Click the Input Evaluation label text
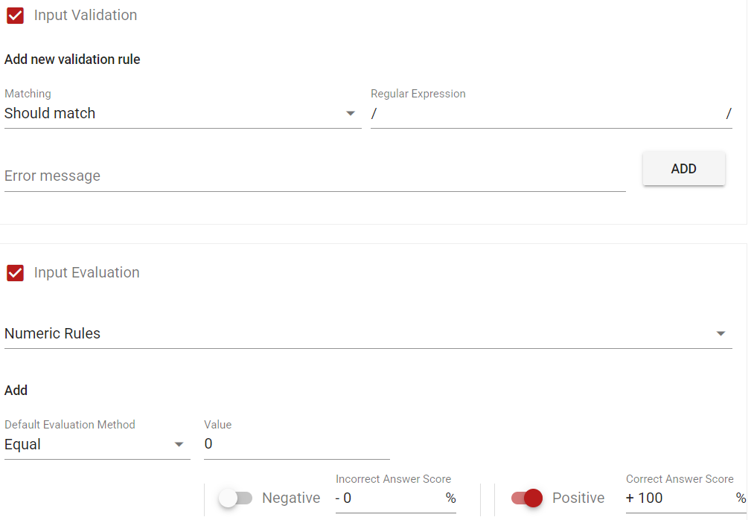754x520 pixels. pos(87,273)
